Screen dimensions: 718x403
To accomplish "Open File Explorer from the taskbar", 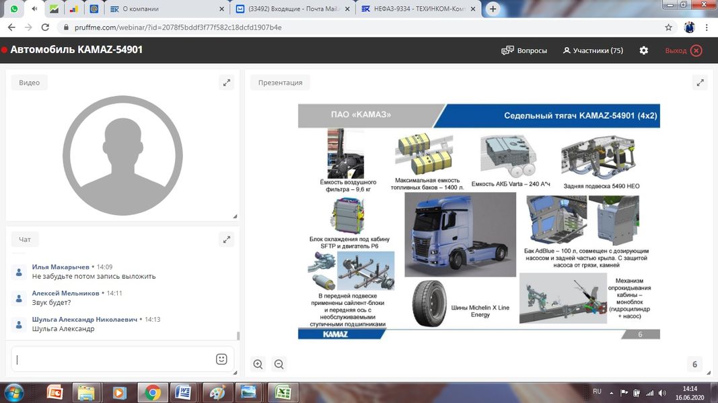I will click(x=86, y=392).
